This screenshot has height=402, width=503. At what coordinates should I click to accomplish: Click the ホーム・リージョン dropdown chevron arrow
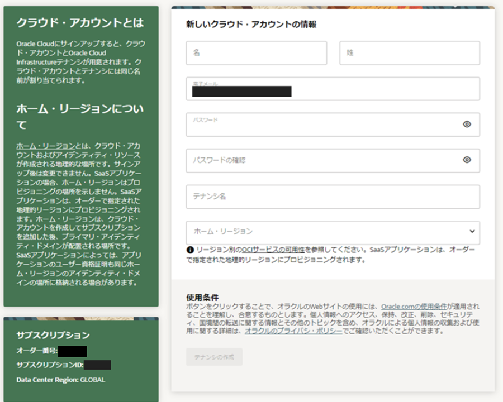[472, 231]
